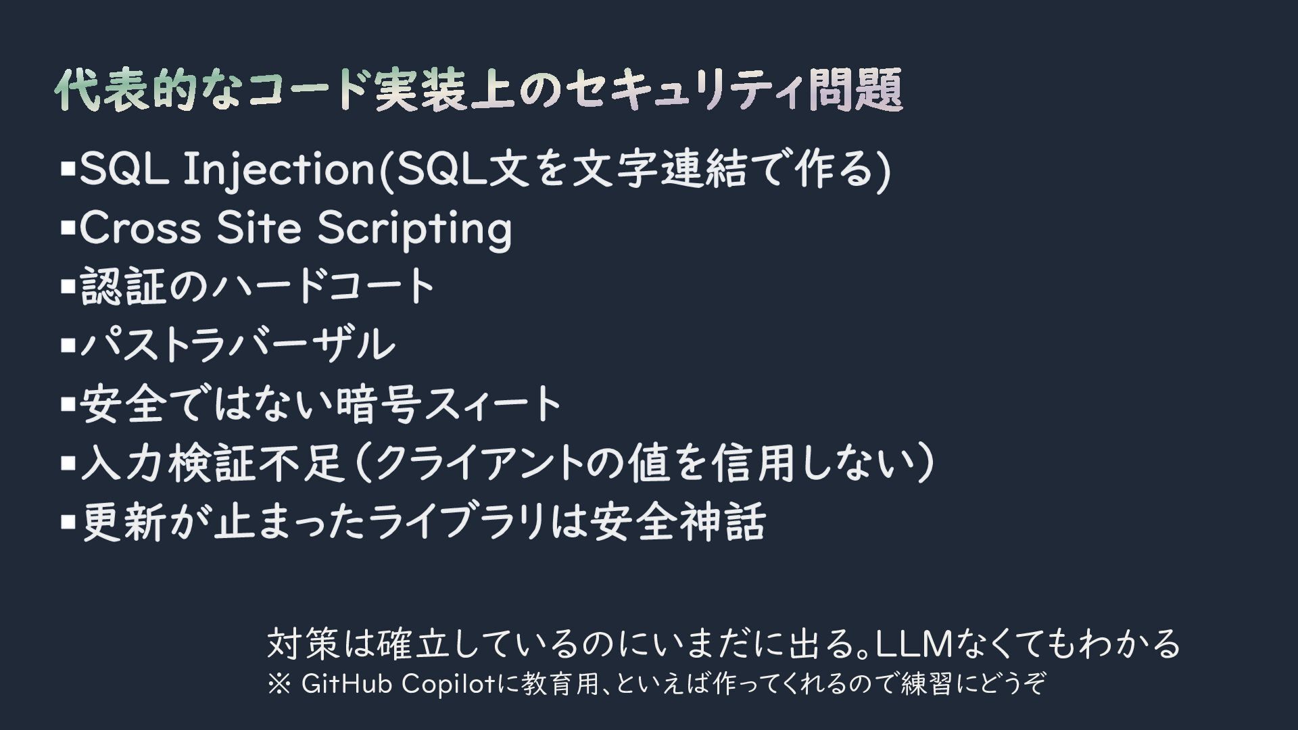
Task: Click the bullet square before 入力検証不足
Action: [67, 463]
